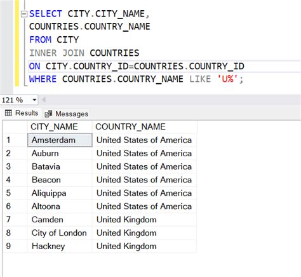Click the horizontal scroll left arrow
Image resolution: width=301 pixels, height=277 pixels.
(x=44, y=100)
